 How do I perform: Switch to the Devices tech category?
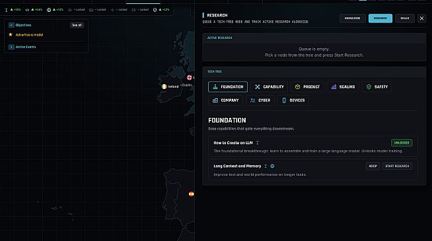pyautogui.click(x=293, y=101)
